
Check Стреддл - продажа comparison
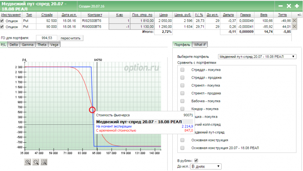(x=182, y=78)
